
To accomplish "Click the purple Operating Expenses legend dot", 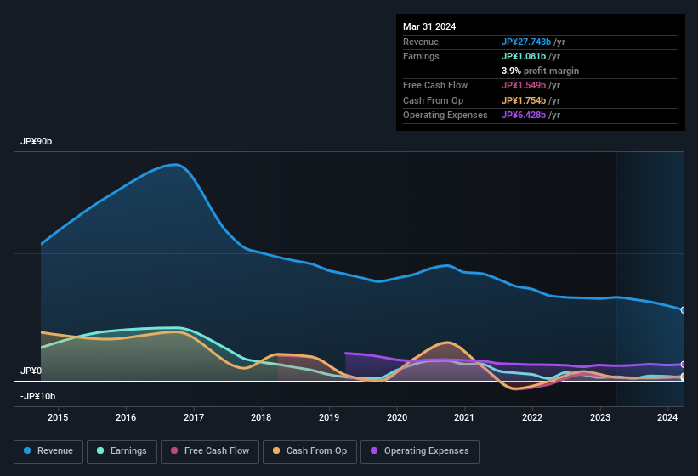I will (374, 450).
